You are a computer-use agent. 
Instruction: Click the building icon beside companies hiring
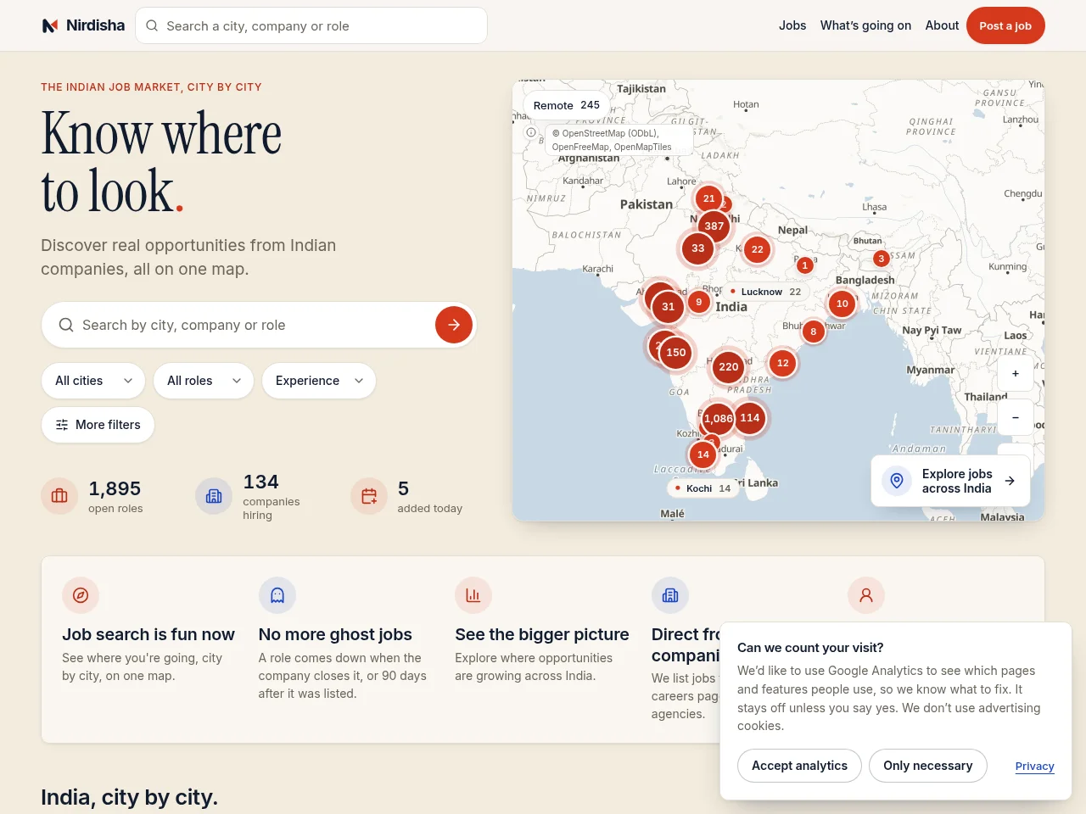214,496
